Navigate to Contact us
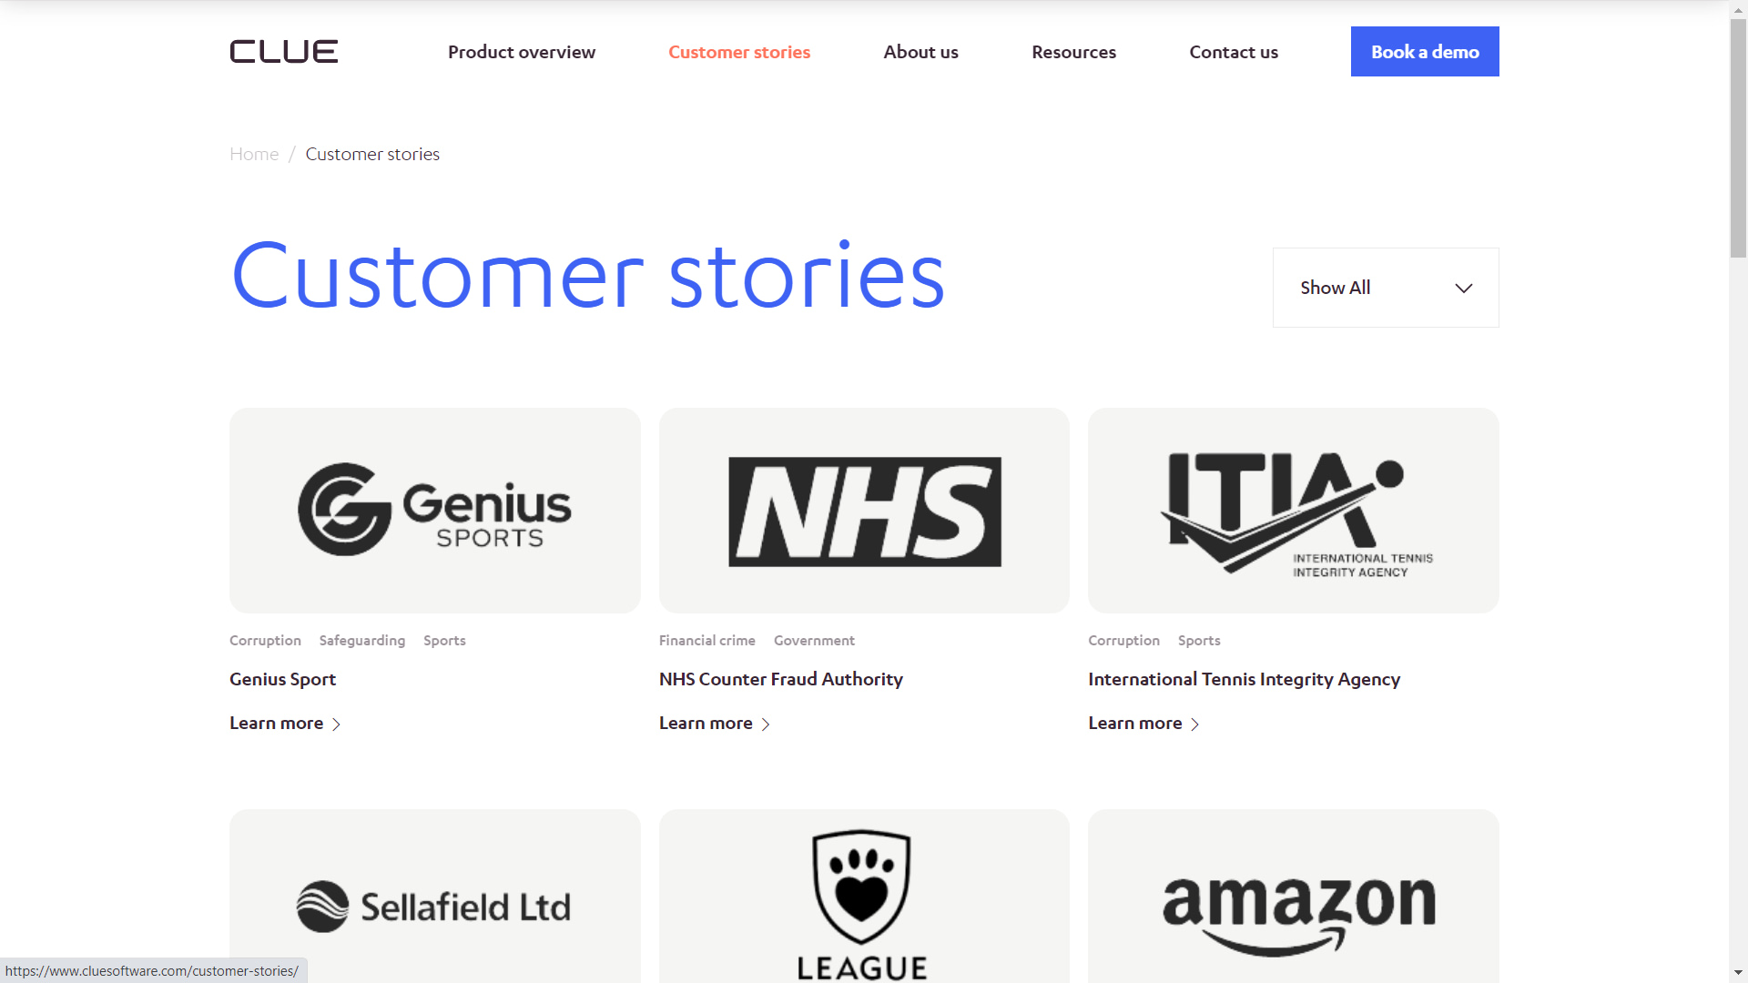 (x=1233, y=52)
